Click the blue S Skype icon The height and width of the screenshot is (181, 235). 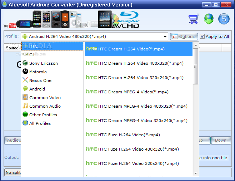click(x=224, y=19)
